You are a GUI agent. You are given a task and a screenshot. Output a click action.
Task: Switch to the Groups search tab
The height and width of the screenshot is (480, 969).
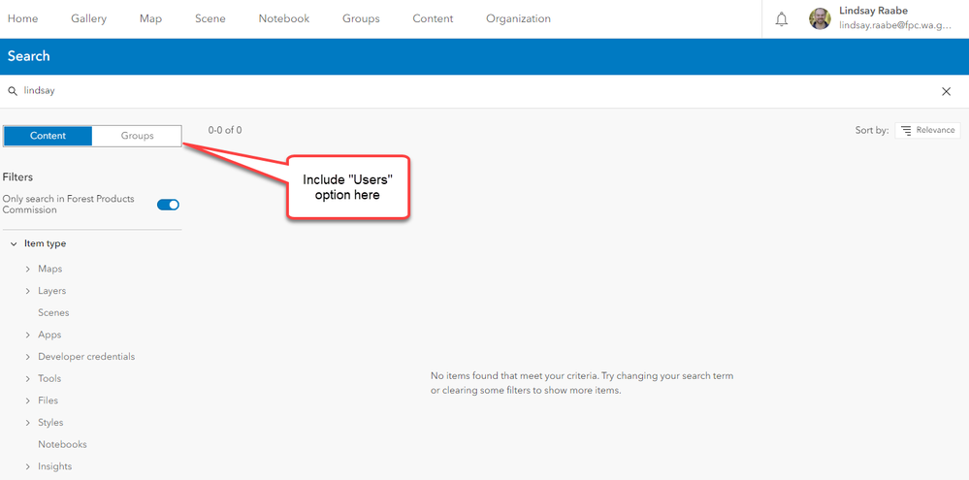(x=137, y=136)
